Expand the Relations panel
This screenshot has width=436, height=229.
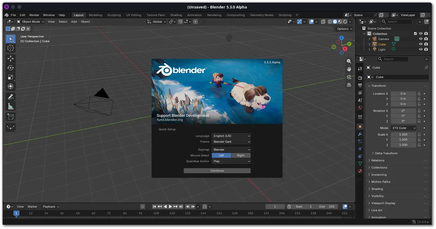point(397,160)
